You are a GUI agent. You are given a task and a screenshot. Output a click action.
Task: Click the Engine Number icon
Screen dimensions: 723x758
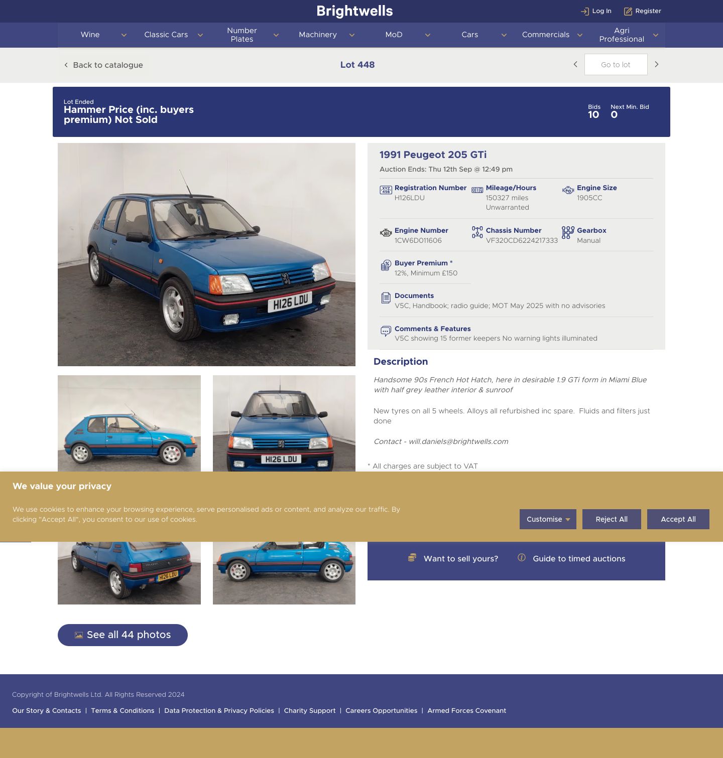point(386,232)
